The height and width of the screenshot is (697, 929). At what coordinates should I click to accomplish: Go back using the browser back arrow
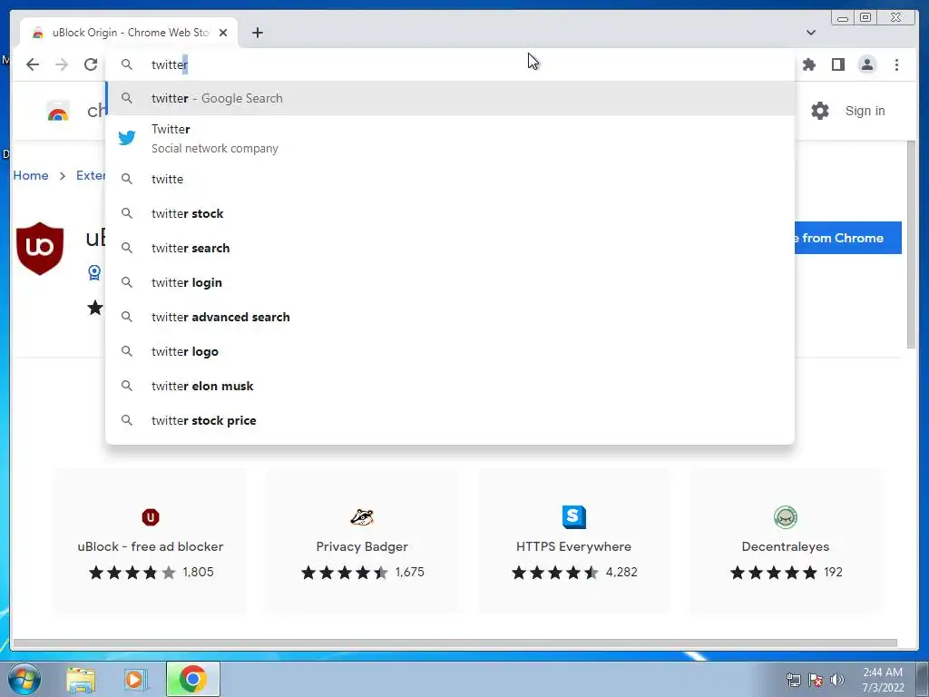[33, 64]
